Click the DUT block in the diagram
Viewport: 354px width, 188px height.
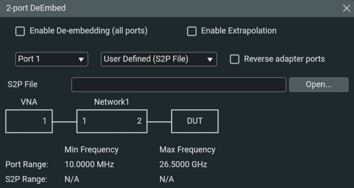coord(194,121)
